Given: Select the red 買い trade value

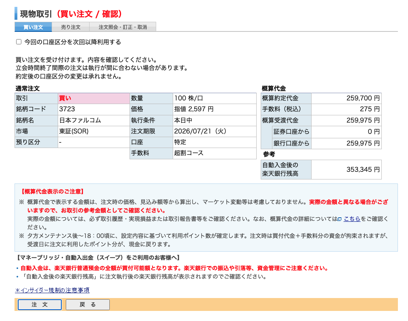Looking at the screenshot, I should tap(65, 98).
